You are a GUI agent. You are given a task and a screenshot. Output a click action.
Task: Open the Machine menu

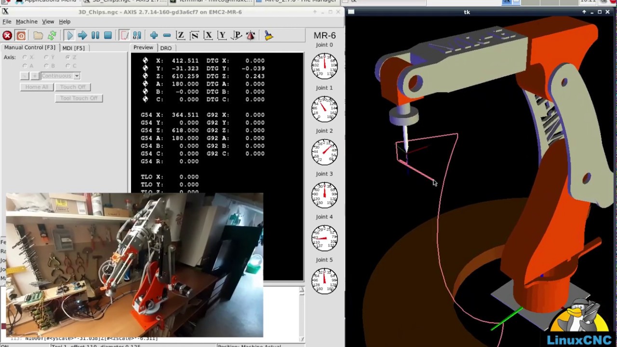(27, 22)
